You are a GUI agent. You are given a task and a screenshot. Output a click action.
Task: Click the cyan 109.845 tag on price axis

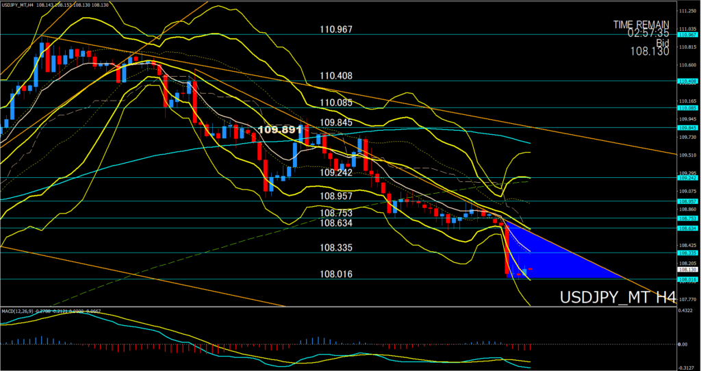click(x=687, y=127)
